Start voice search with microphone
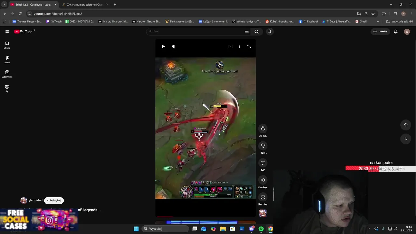This screenshot has height=234, width=416. pos(270,32)
